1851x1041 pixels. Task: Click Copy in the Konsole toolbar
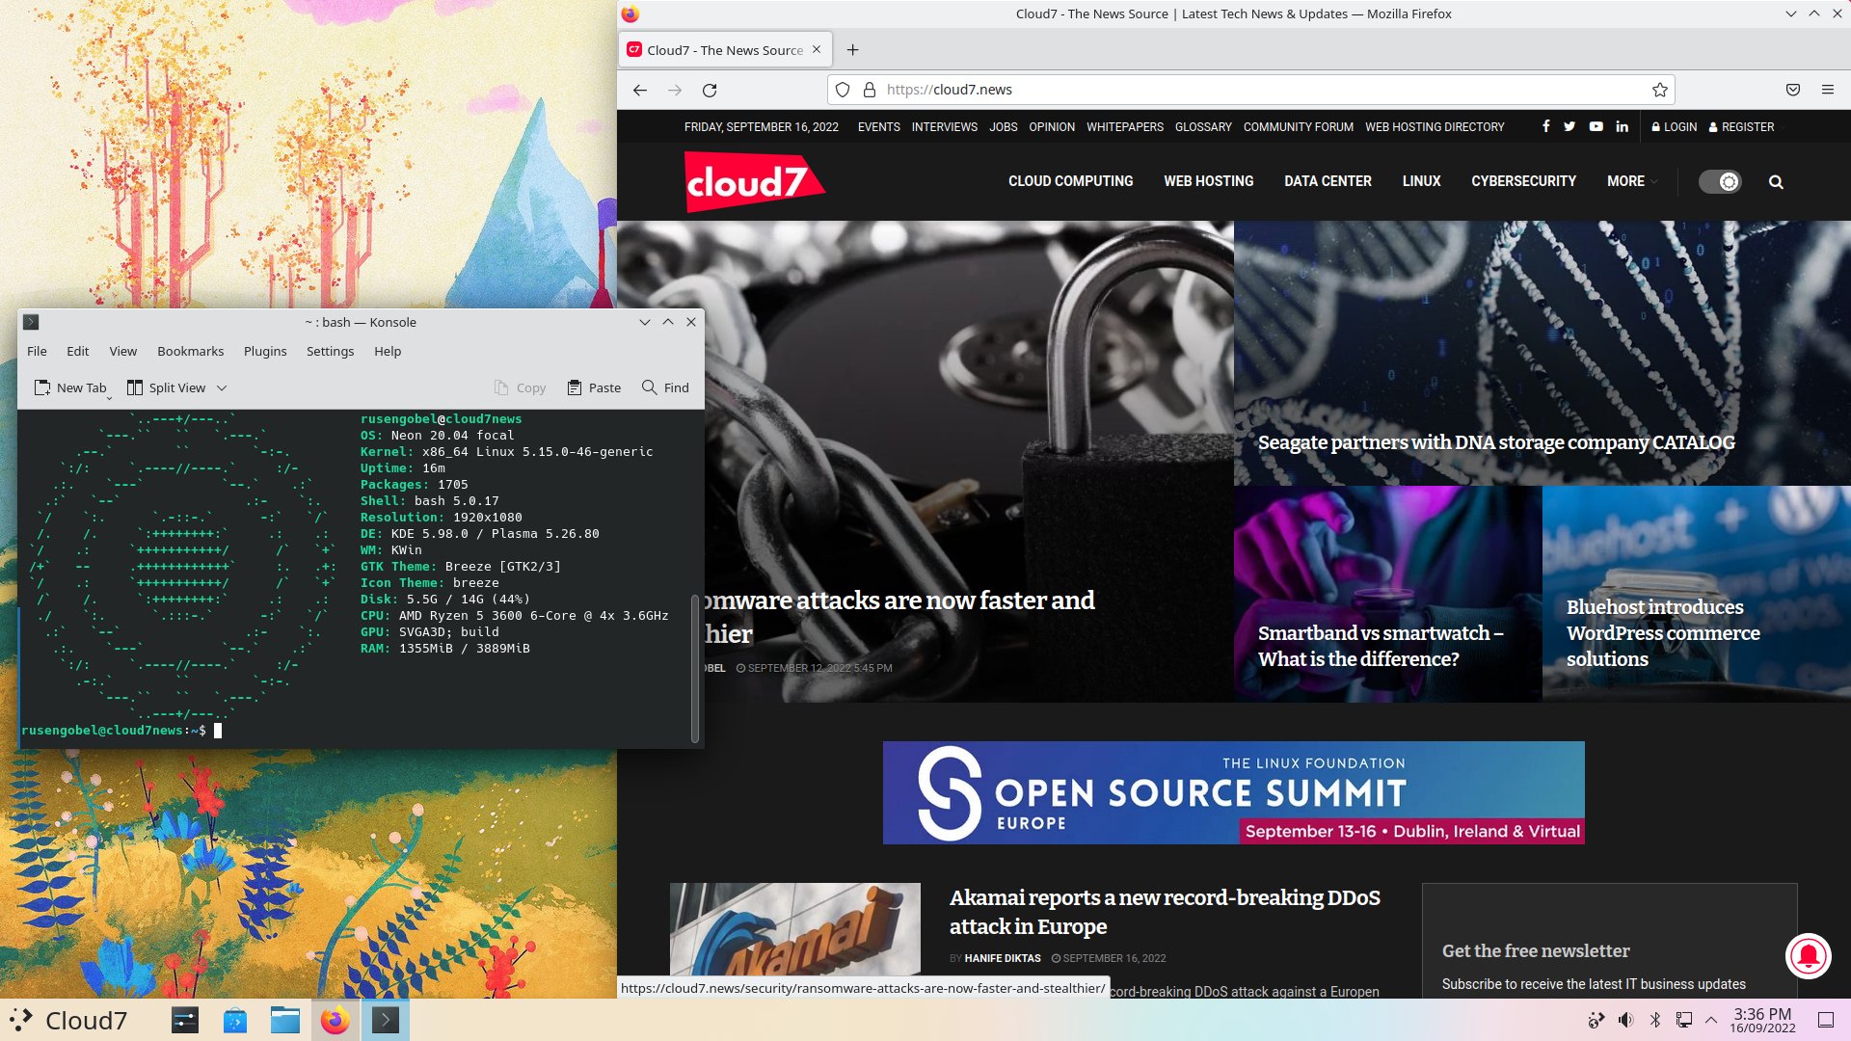pyautogui.click(x=520, y=387)
